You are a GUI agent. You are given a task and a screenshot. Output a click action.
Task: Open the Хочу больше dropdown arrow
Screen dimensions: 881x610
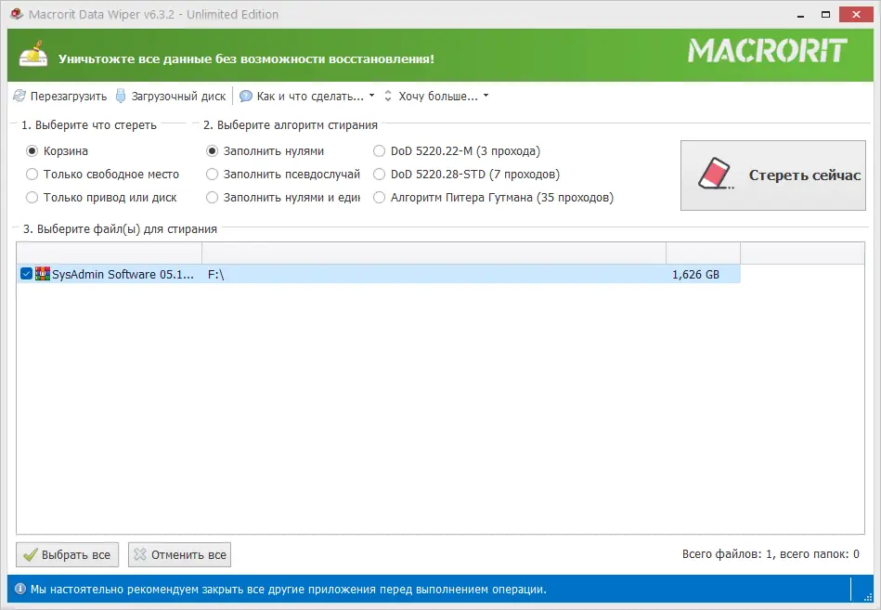(486, 96)
